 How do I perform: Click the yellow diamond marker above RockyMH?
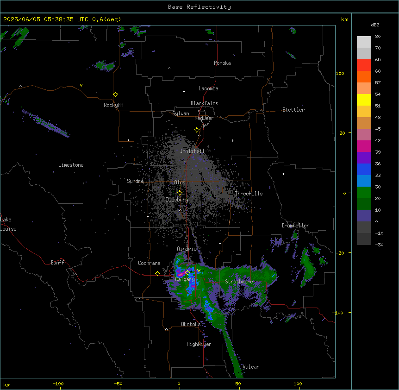tap(115, 94)
